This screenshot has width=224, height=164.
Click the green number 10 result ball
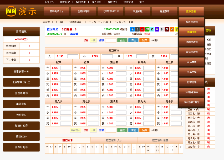(x=147, y=29)
